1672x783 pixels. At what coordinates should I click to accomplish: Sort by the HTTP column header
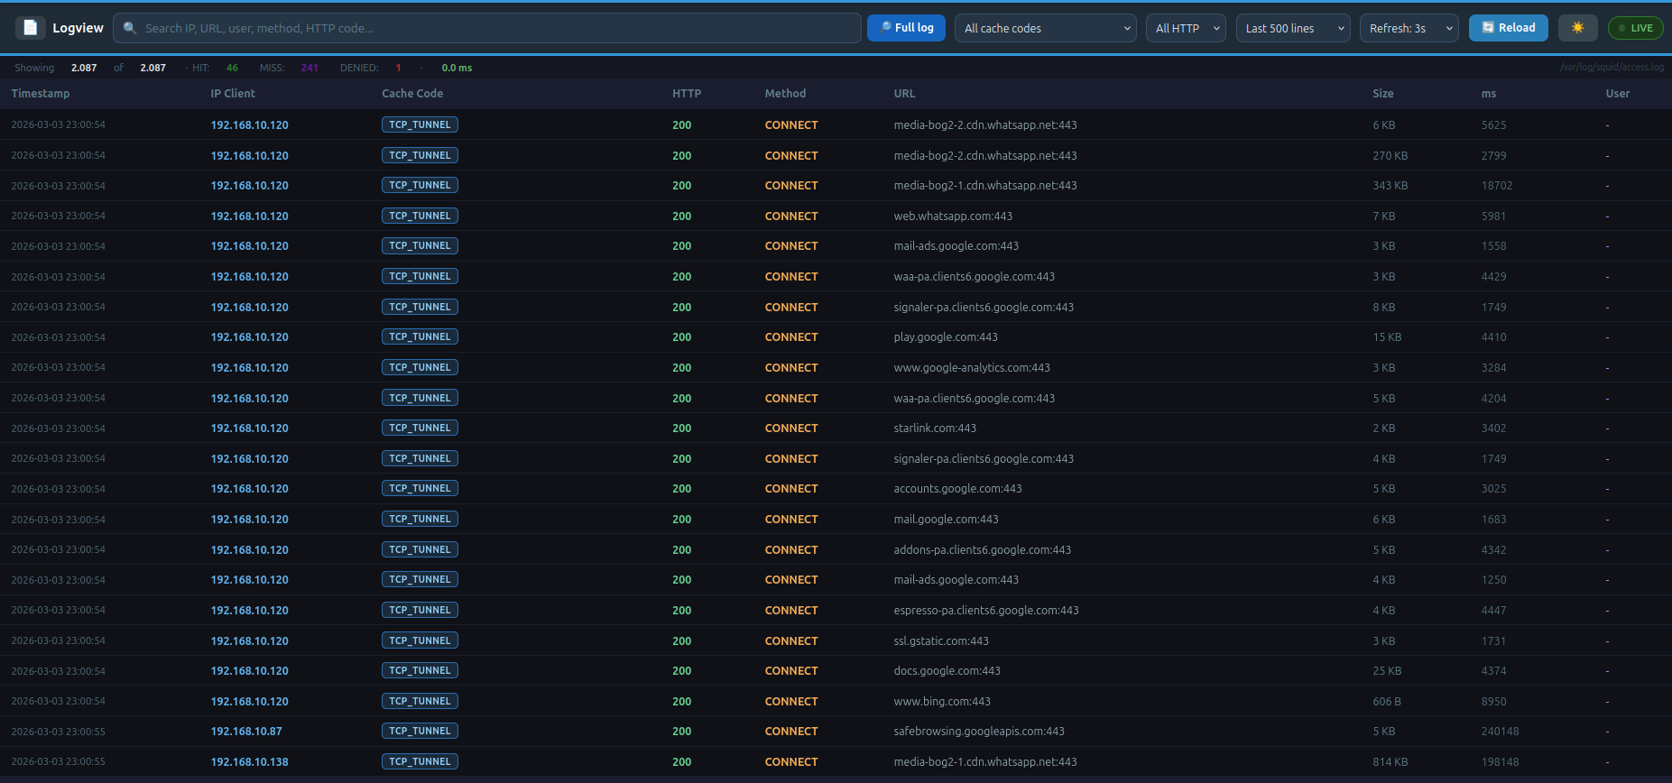coord(687,94)
